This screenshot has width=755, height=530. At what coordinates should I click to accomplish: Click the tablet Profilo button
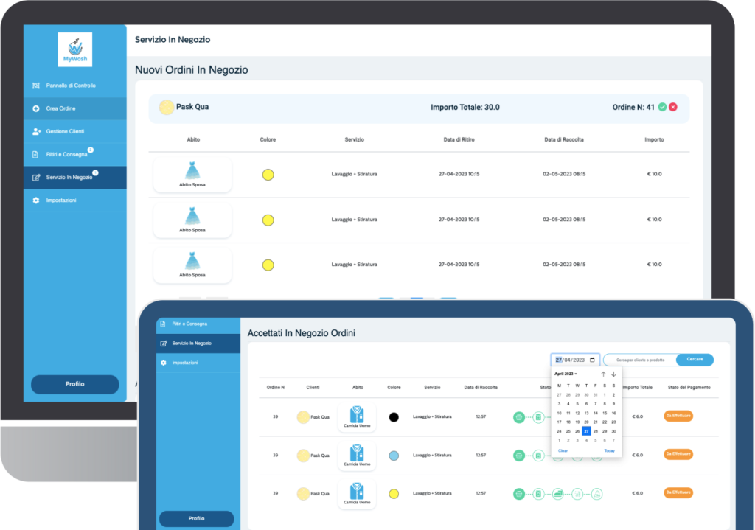[x=196, y=518]
